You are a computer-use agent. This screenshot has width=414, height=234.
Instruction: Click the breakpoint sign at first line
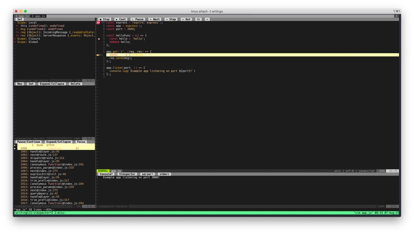[x=98, y=23]
